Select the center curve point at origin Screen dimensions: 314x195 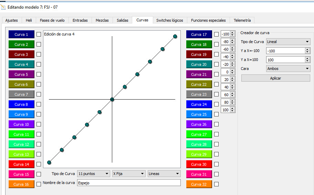(112, 100)
